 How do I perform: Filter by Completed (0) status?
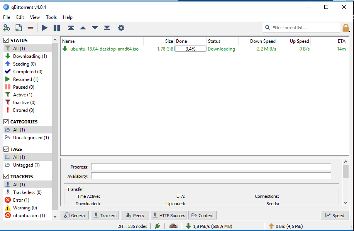tap(27, 71)
